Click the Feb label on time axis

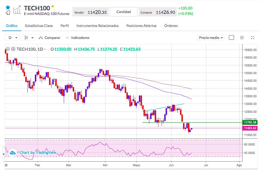point(37,165)
